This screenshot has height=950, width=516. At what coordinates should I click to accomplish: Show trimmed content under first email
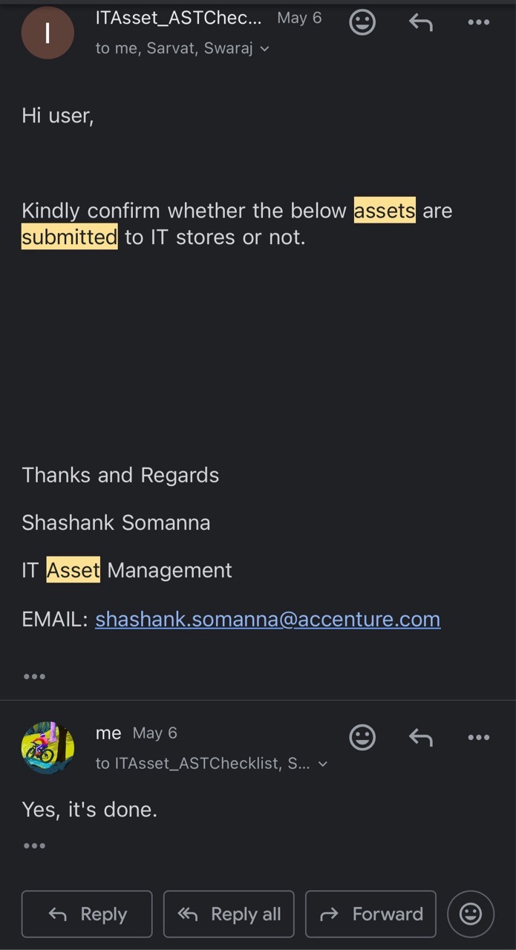[x=34, y=676]
